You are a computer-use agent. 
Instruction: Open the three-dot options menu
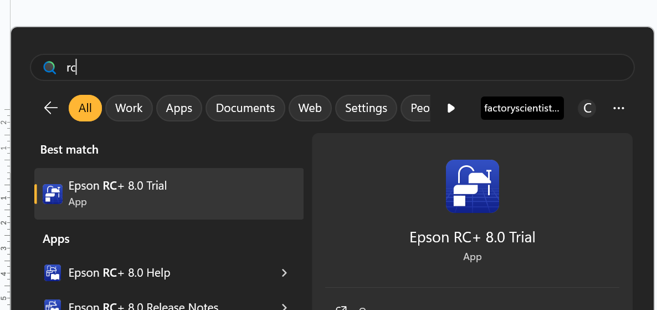pos(618,108)
